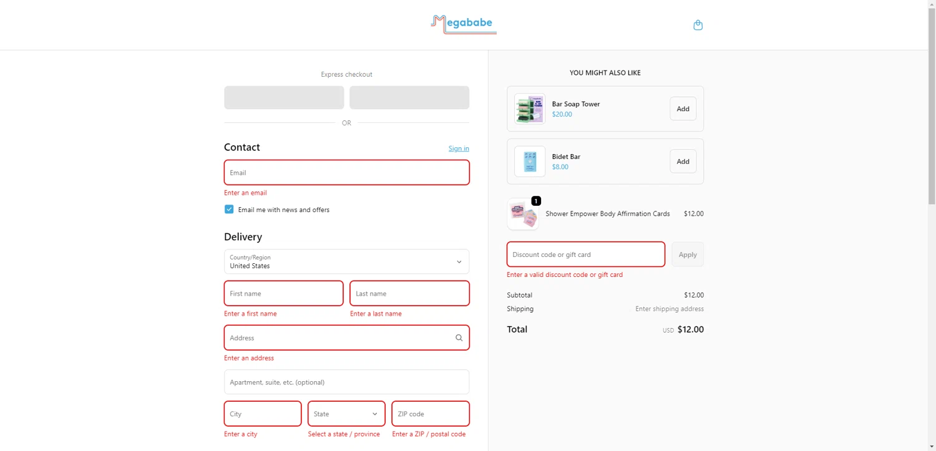Open the Country/Region dropdown

point(346,262)
